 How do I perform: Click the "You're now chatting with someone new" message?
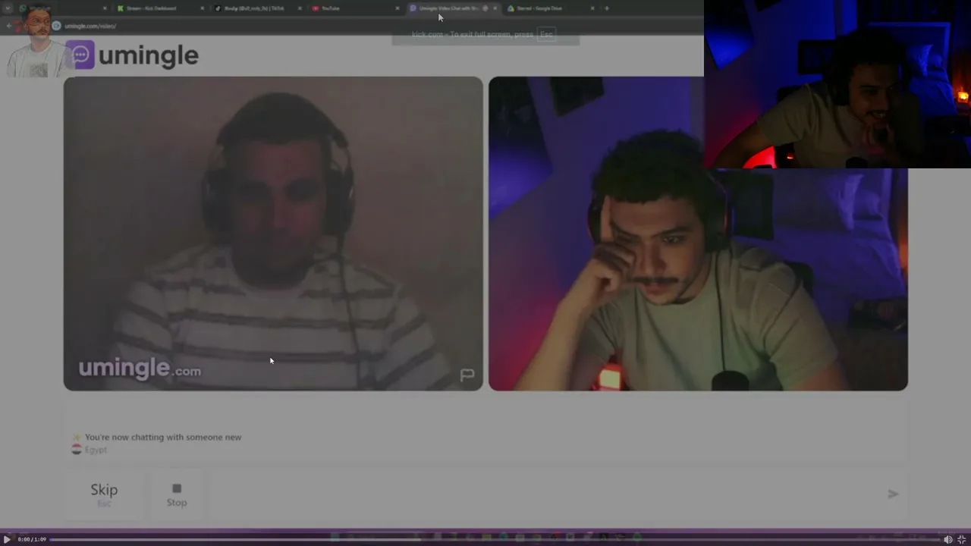tap(163, 437)
